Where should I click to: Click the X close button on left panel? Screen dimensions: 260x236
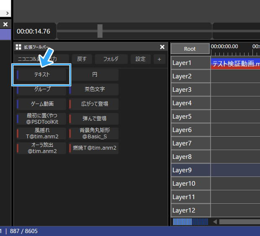[x=5, y=24]
